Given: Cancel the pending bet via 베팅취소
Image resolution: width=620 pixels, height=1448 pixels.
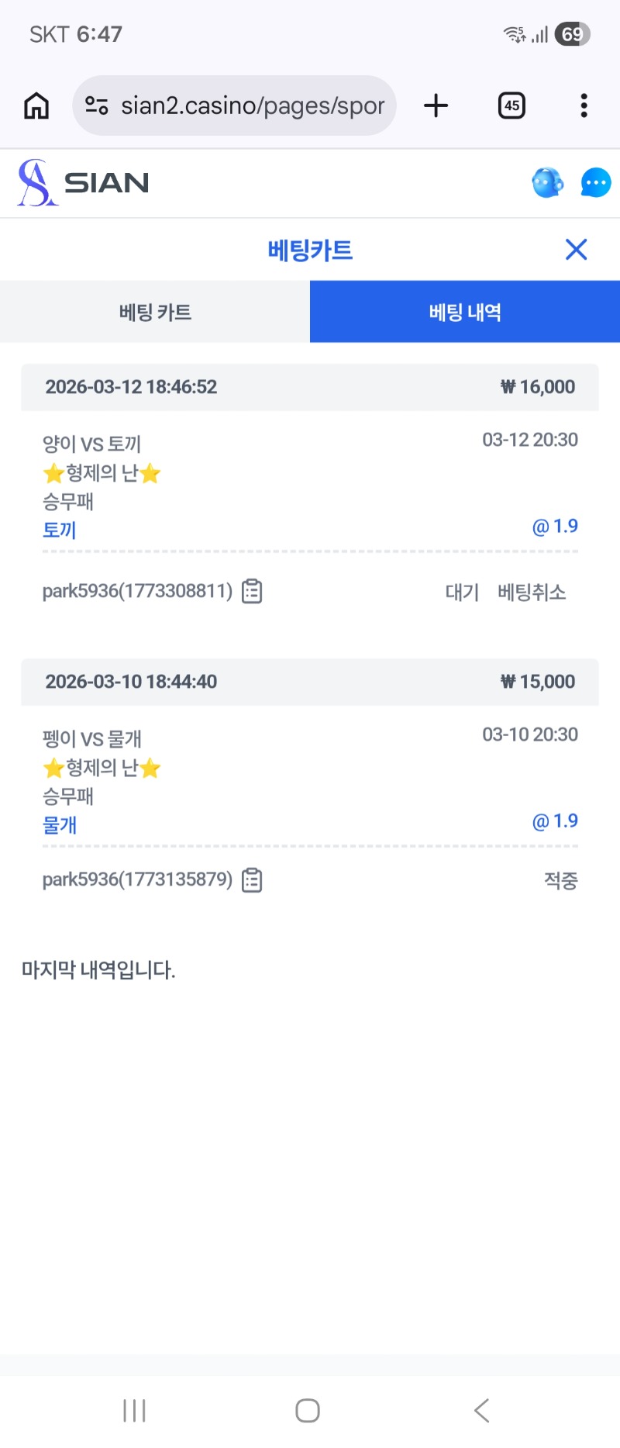Looking at the screenshot, I should 532,593.
